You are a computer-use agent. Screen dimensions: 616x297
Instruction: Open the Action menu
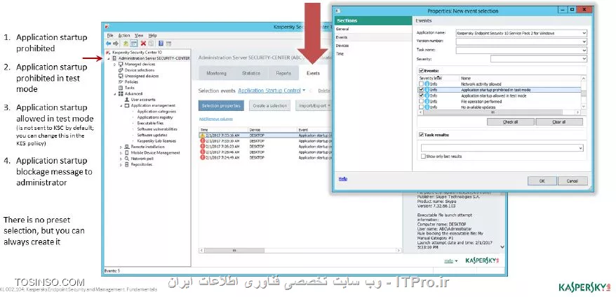click(x=124, y=35)
